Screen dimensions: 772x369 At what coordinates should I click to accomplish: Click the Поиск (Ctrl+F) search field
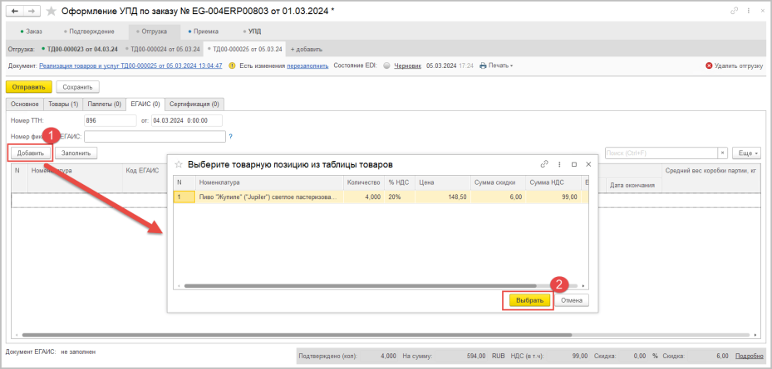(661, 153)
